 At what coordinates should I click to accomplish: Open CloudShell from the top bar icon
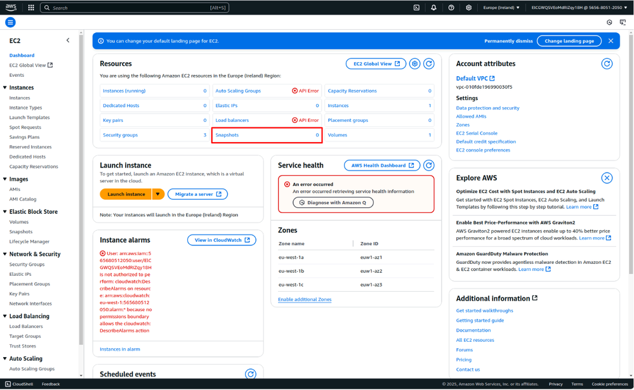coord(416,7)
